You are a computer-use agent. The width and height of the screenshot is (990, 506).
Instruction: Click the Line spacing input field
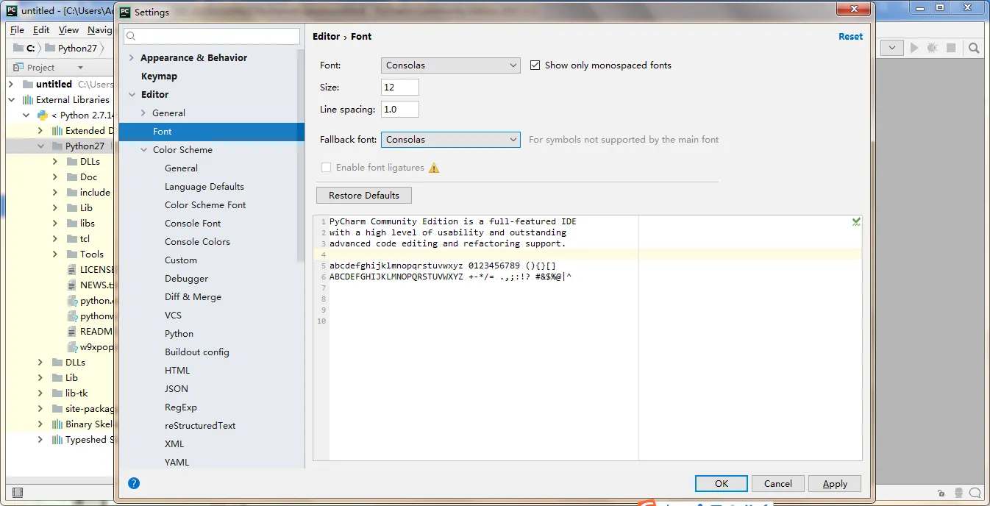[x=400, y=109]
